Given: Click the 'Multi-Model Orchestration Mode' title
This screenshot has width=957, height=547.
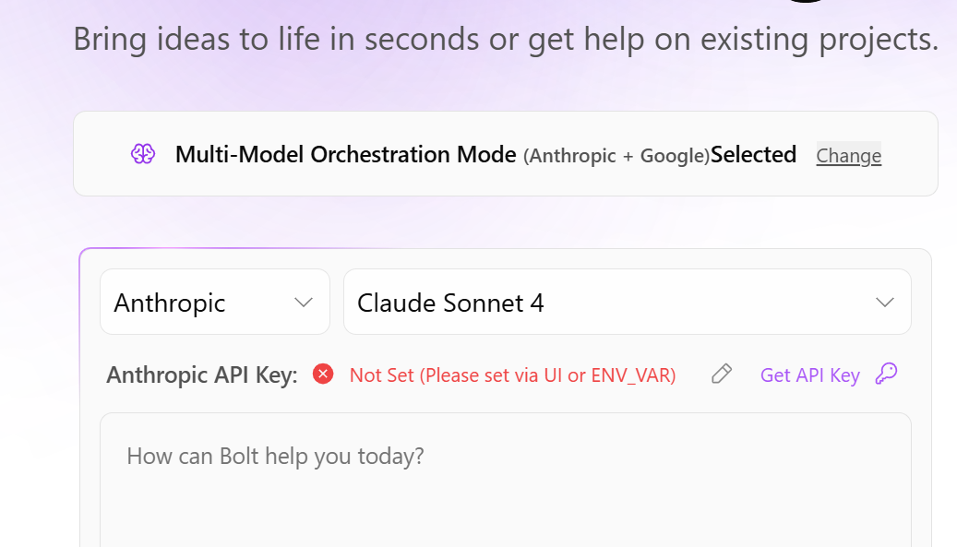Looking at the screenshot, I should coord(345,155).
